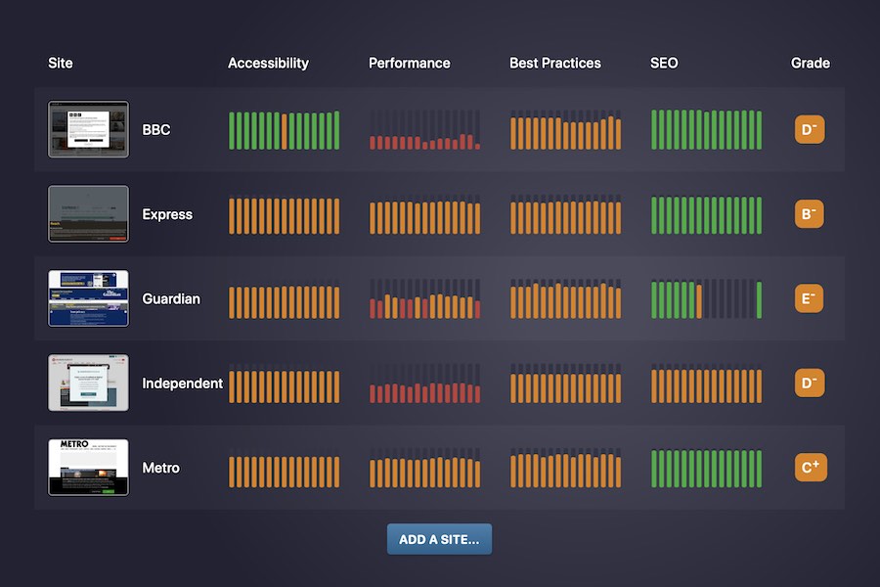Open the BBC site thumbnail

tap(88, 129)
